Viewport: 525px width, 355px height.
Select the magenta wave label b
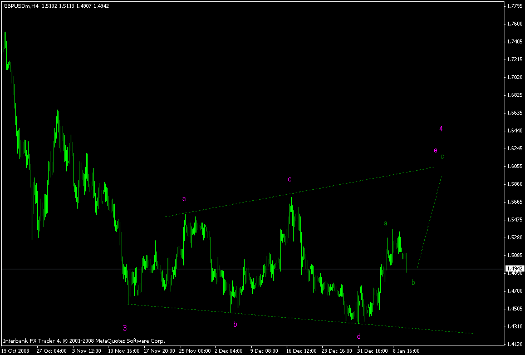pyautogui.click(x=235, y=324)
